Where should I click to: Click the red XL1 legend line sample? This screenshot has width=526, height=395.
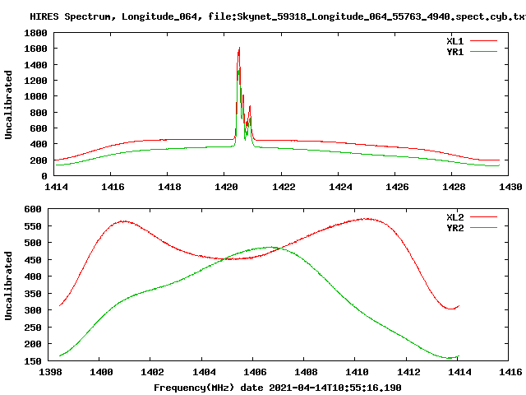coord(483,41)
